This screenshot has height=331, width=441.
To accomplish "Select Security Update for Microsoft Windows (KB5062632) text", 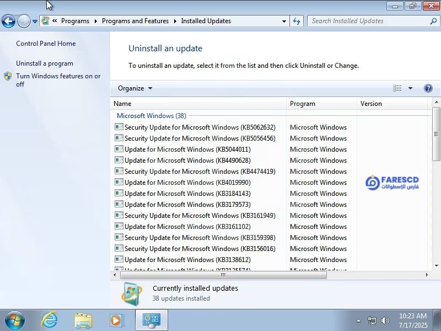I will coord(200,127).
